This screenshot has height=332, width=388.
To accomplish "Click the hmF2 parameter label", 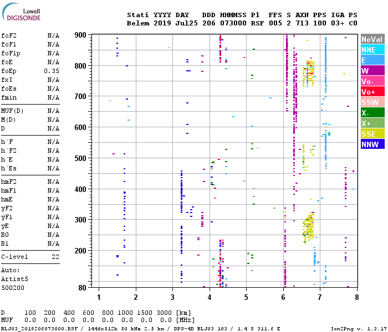I will [9, 182].
